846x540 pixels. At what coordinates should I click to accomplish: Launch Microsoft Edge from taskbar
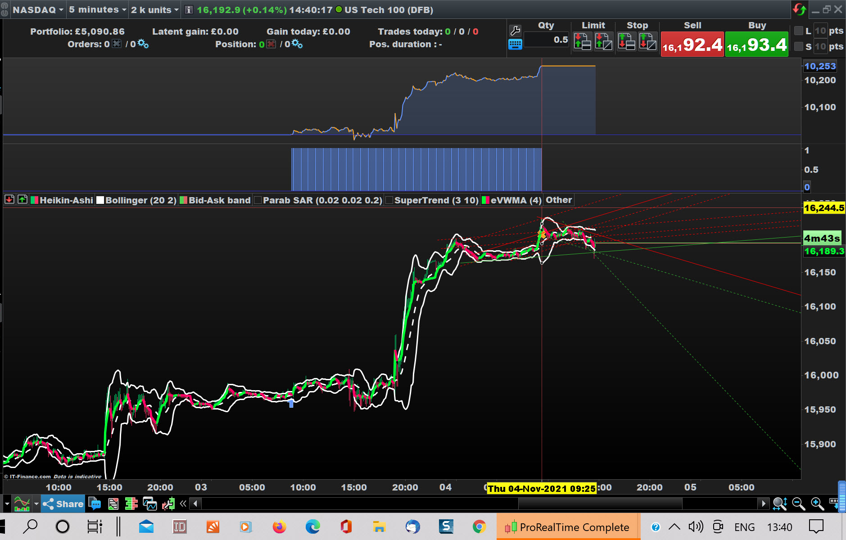pyautogui.click(x=312, y=526)
